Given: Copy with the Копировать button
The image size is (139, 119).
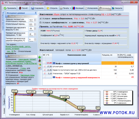Looking at the screenshot, I should (91, 8).
